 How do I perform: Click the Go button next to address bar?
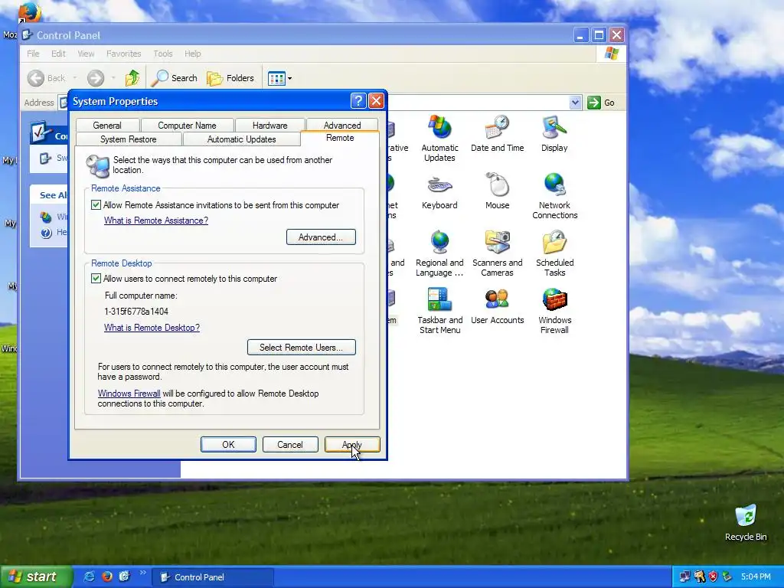pos(602,103)
